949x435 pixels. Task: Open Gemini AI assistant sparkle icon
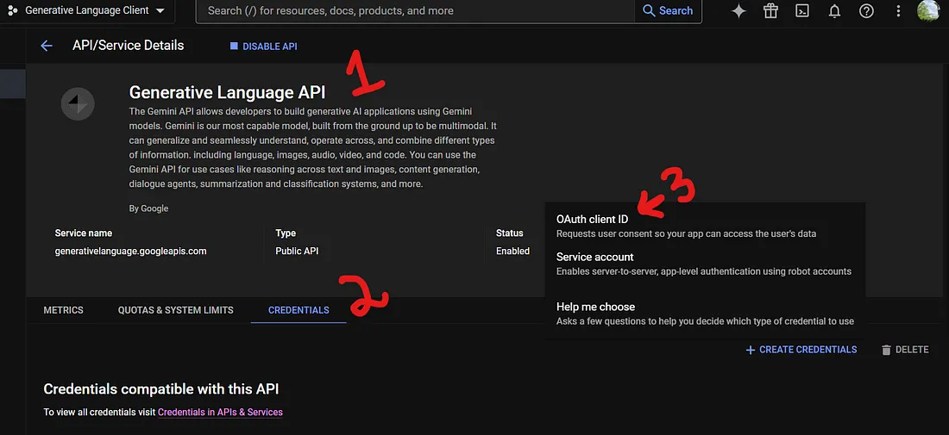tap(738, 11)
